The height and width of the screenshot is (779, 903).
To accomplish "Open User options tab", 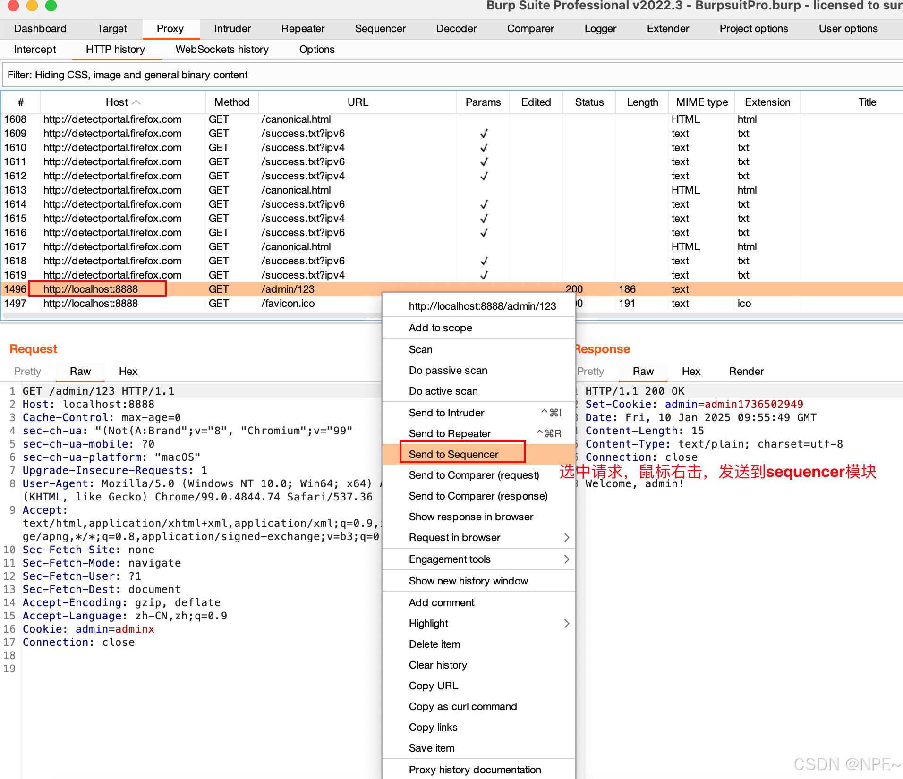I will pyautogui.click(x=848, y=29).
